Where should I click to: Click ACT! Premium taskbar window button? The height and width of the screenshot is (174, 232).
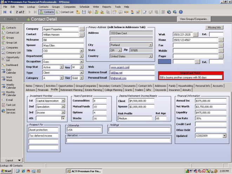click(x=84, y=171)
